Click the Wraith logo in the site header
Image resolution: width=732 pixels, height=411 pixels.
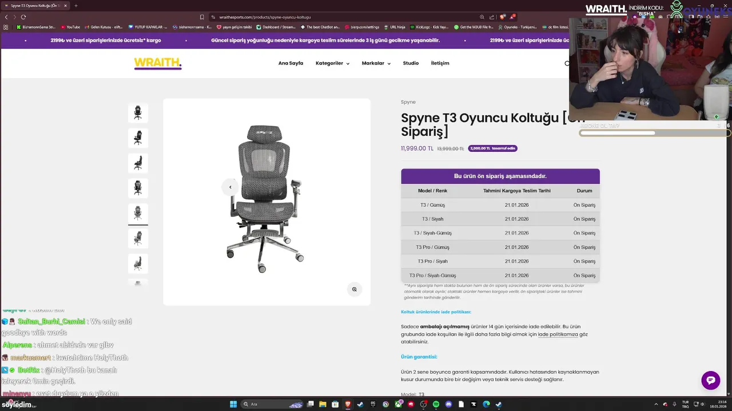click(158, 63)
